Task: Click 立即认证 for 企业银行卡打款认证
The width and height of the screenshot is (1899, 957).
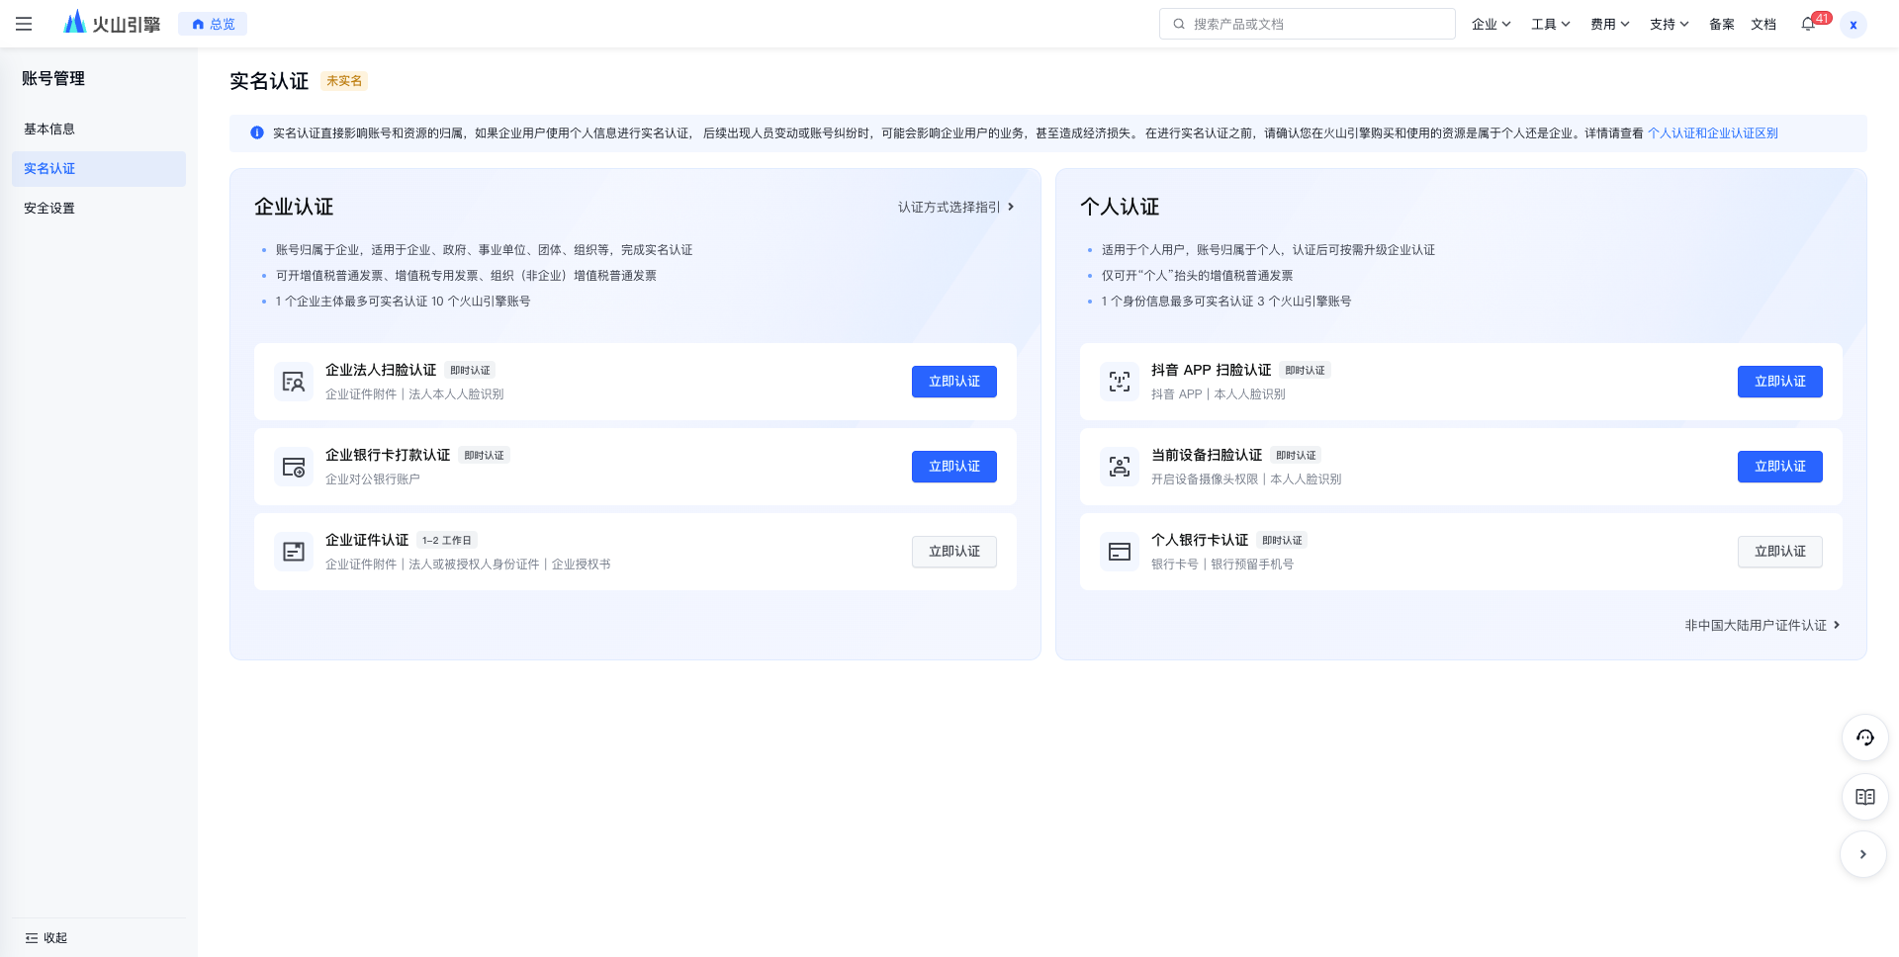Action: point(954,467)
